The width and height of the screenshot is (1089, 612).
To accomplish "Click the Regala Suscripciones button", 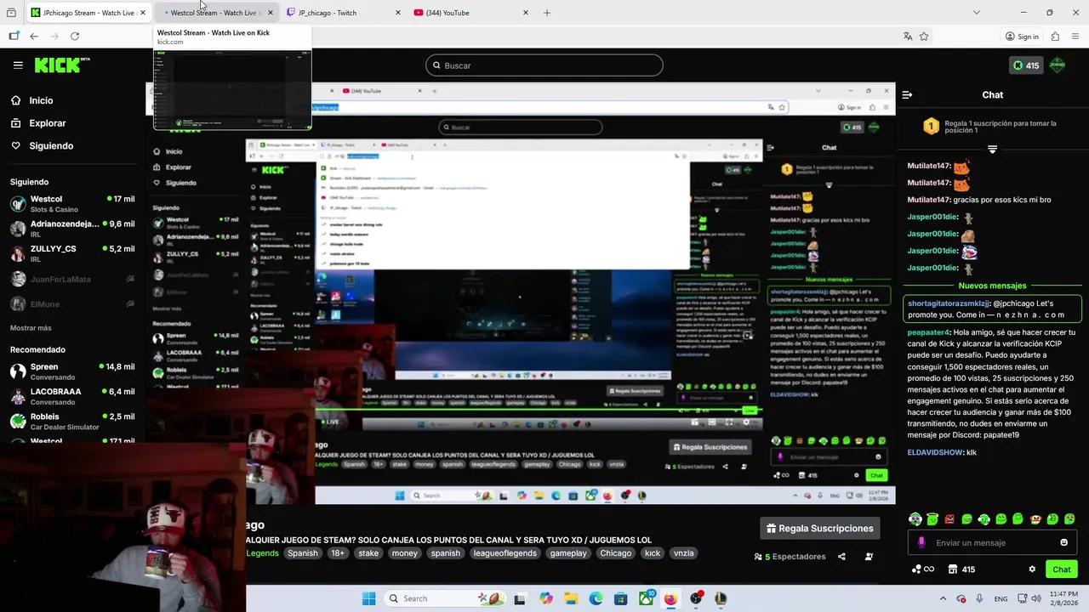I will click(819, 528).
